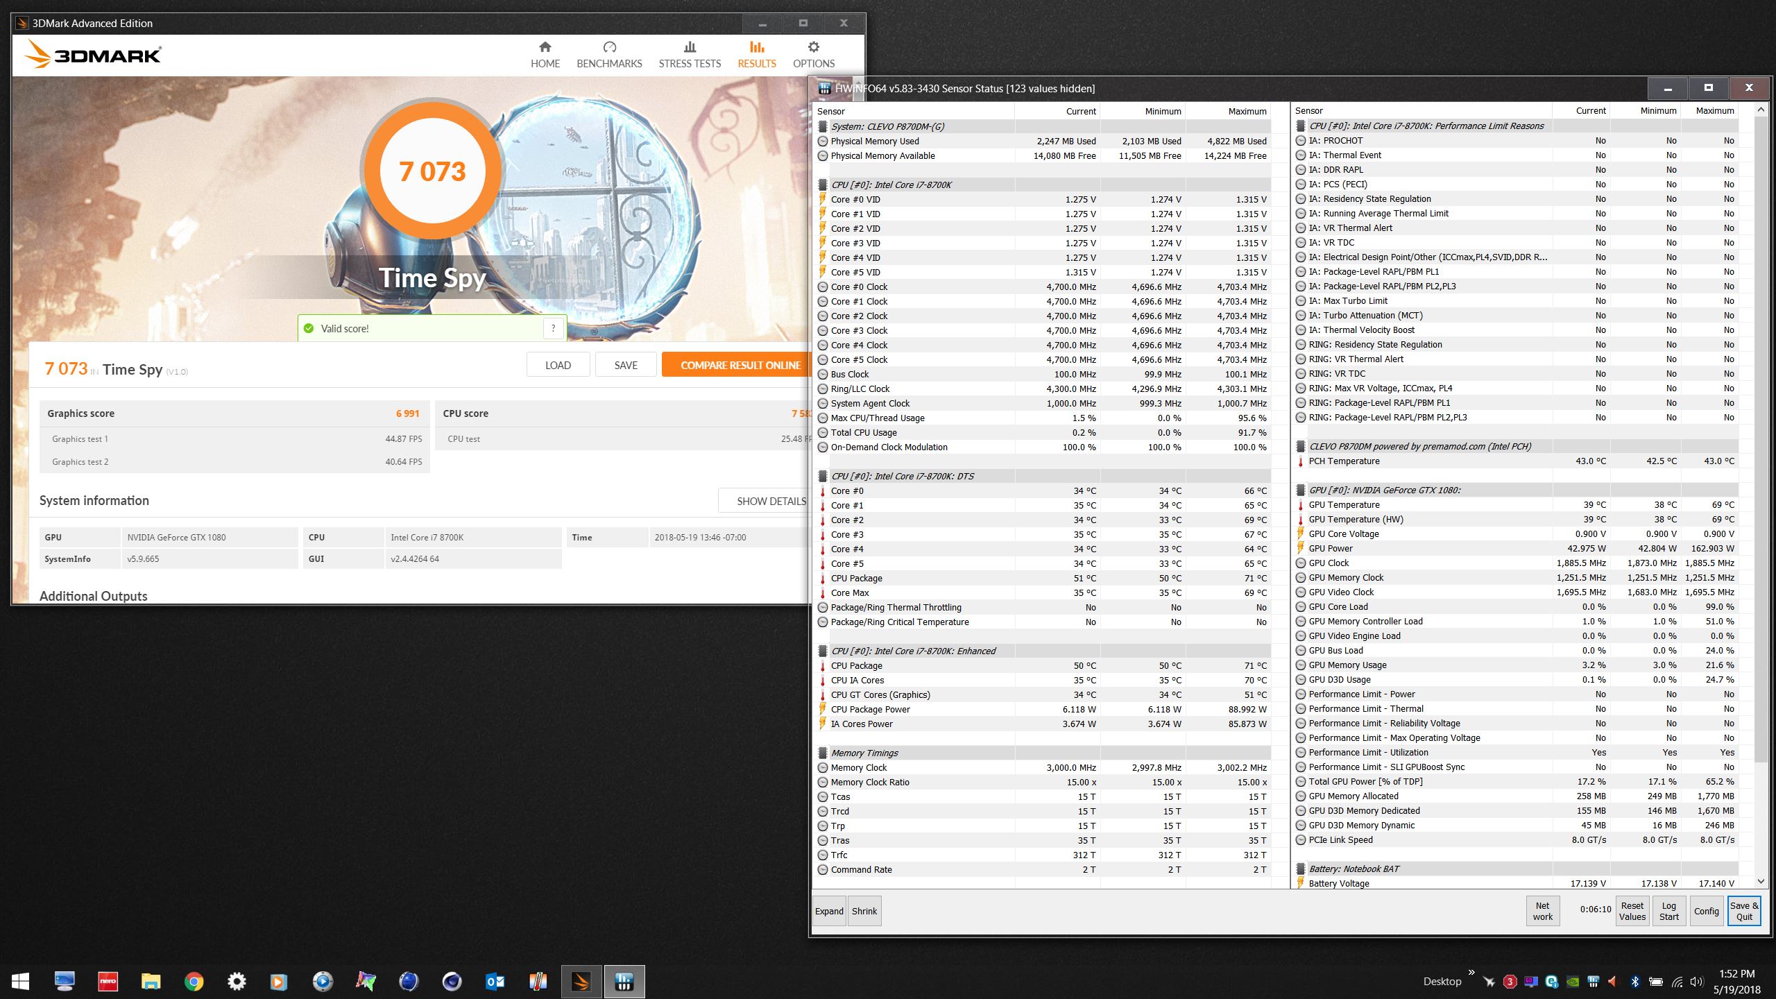The width and height of the screenshot is (1776, 999).
Task: Click the HWiNFO64 vertical scrollbar thumb
Action: pyautogui.click(x=1761, y=438)
